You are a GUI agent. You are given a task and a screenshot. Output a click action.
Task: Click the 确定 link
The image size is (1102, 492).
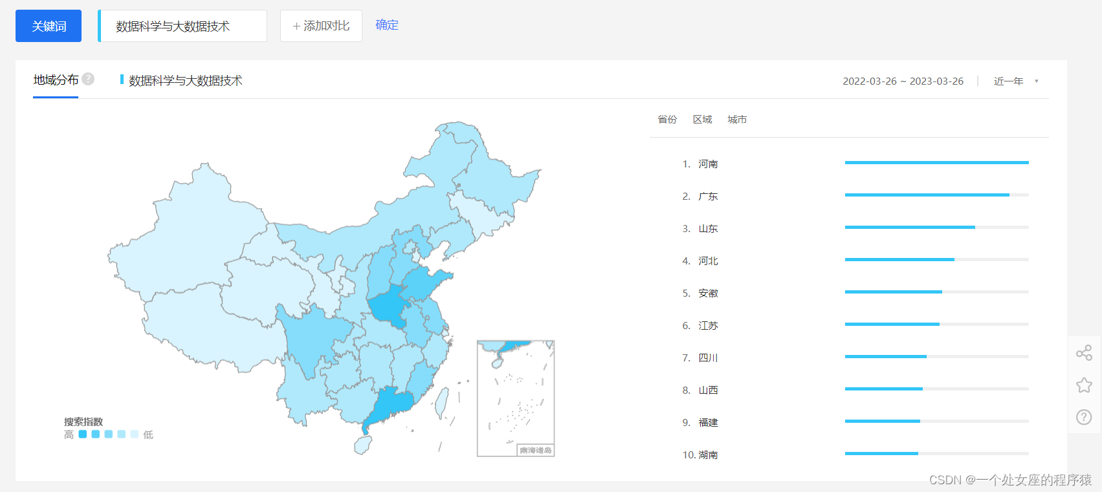point(387,25)
